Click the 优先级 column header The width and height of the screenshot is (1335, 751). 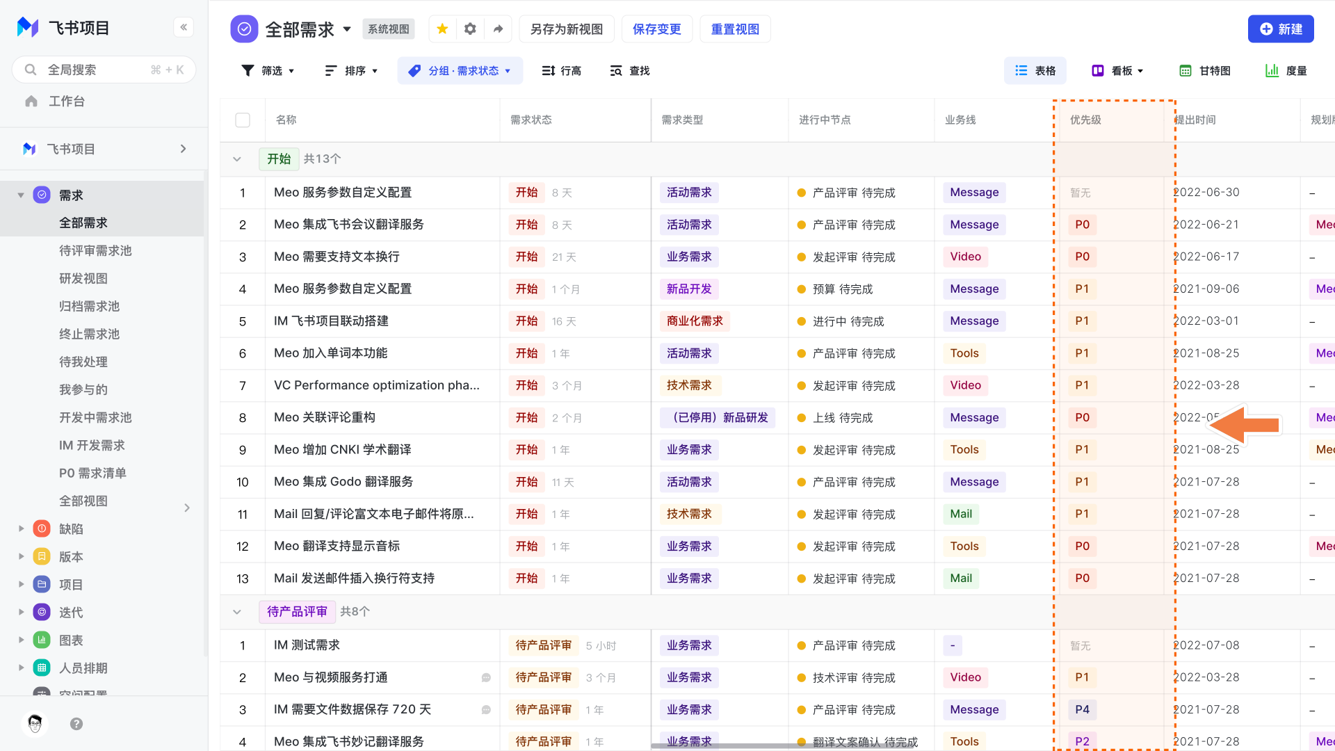click(x=1085, y=120)
